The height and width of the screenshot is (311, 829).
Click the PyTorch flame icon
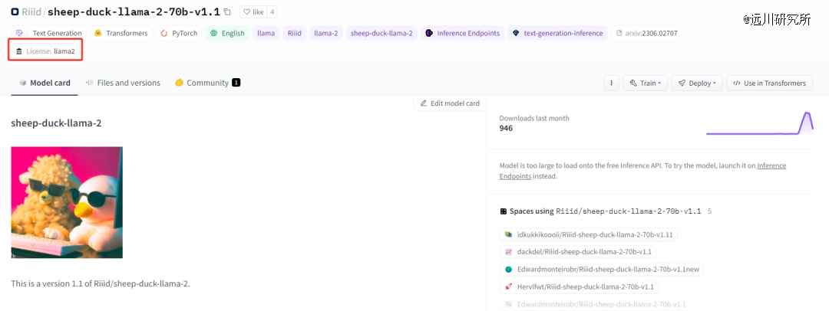tap(164, 33)
